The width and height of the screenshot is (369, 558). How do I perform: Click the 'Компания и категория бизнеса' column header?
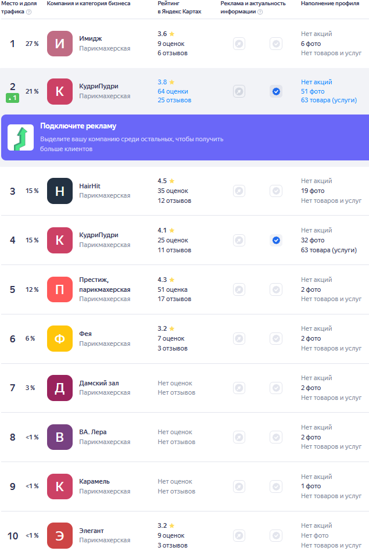tap(88, 3)
